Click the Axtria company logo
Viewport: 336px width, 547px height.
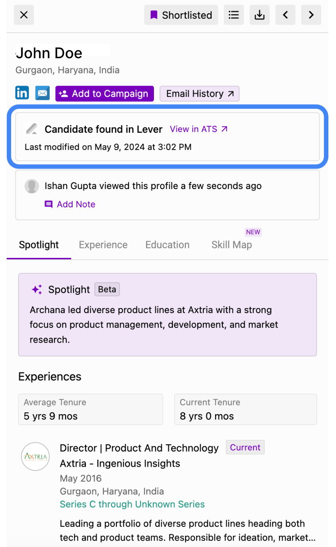tap(35, 456)
